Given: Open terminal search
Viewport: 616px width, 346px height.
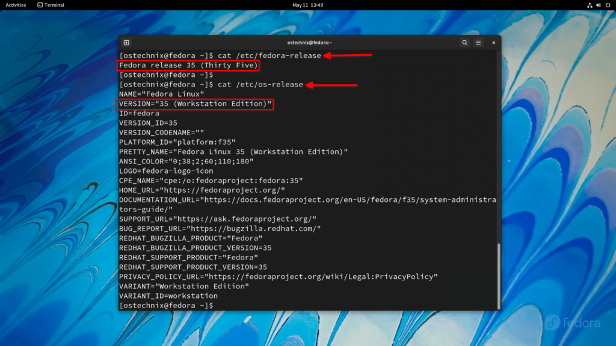Looking at the screenshot, I should 464,43.
